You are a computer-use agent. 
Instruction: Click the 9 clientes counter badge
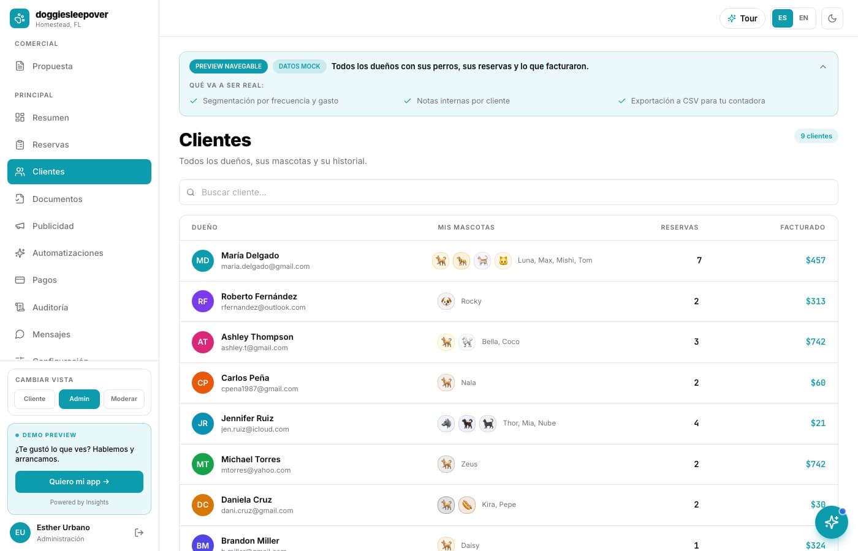click(816, 136)
